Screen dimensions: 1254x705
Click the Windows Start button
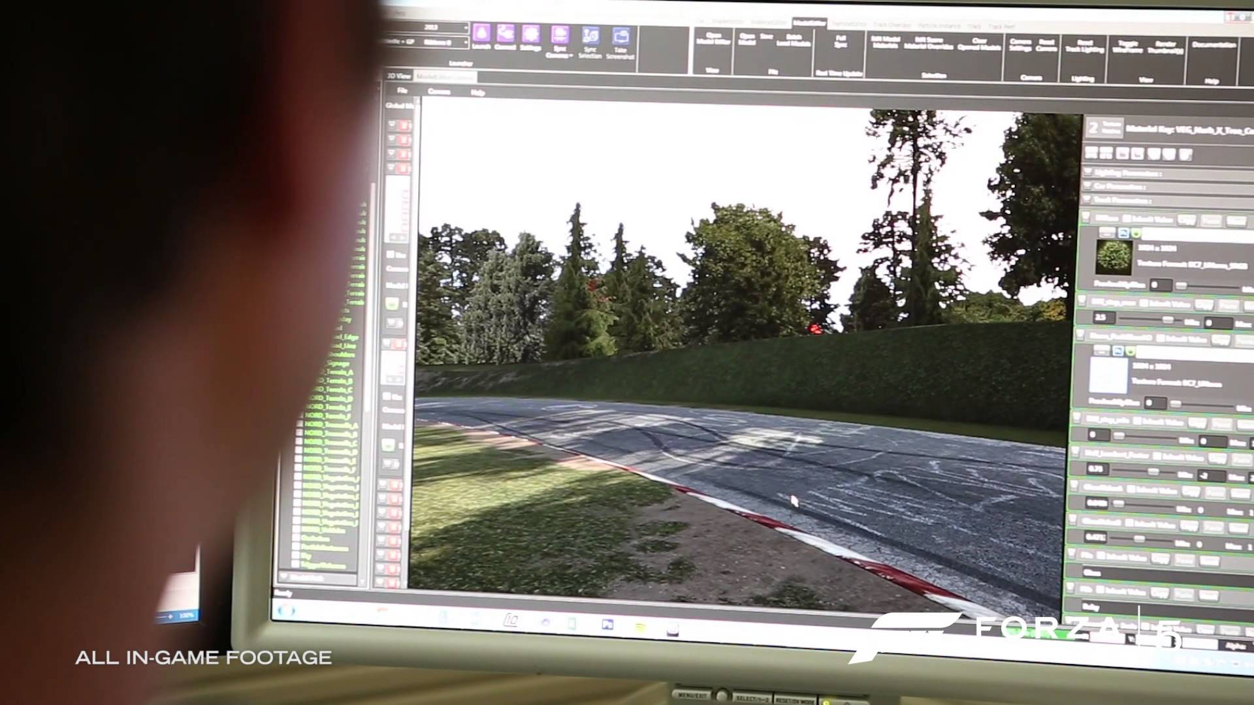286,611
